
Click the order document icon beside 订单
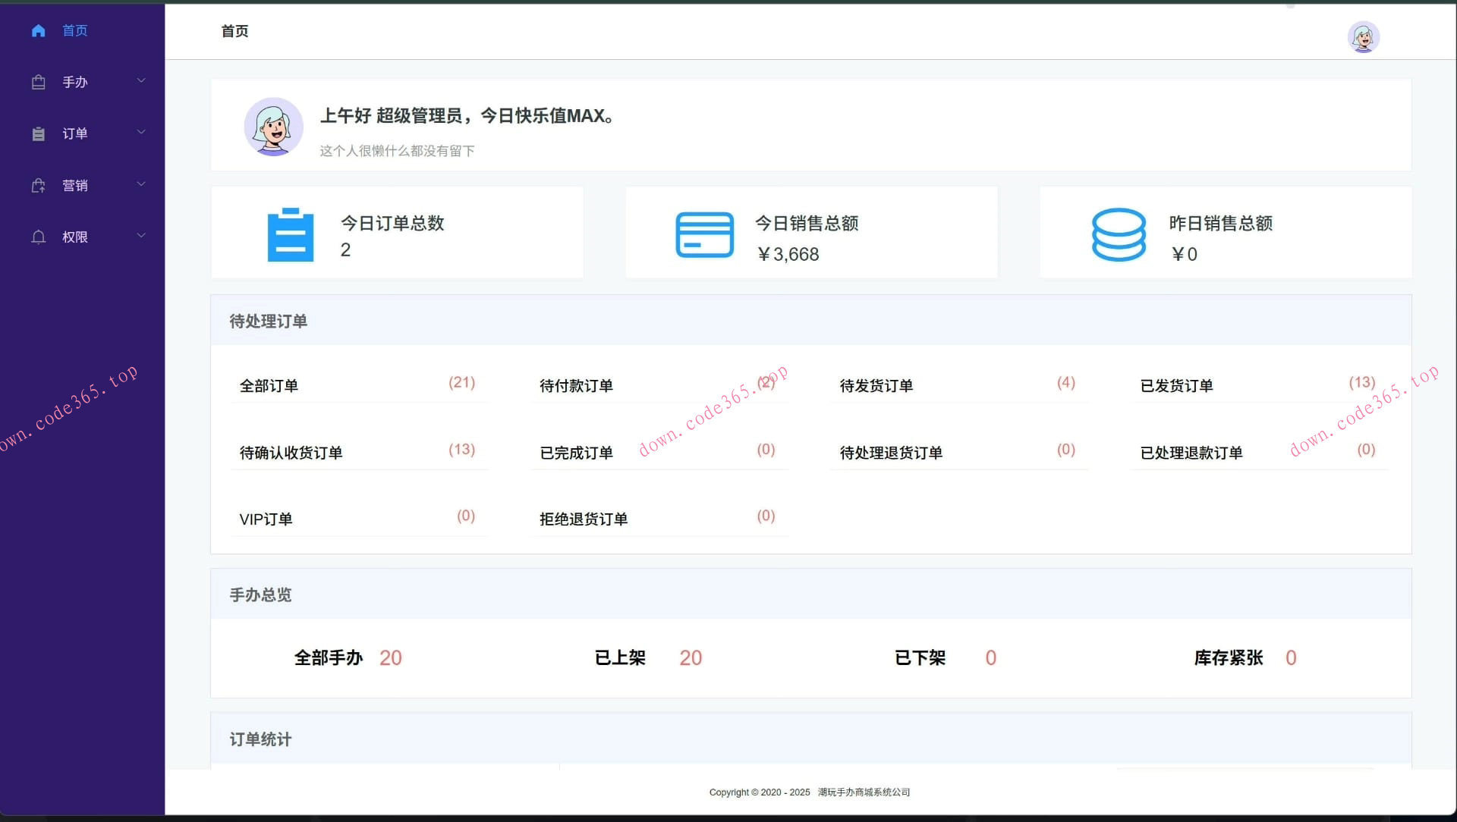coord(39,133)
